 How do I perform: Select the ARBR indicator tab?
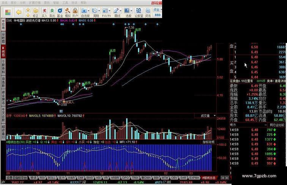pyautogui.click(x=115, y=178)
